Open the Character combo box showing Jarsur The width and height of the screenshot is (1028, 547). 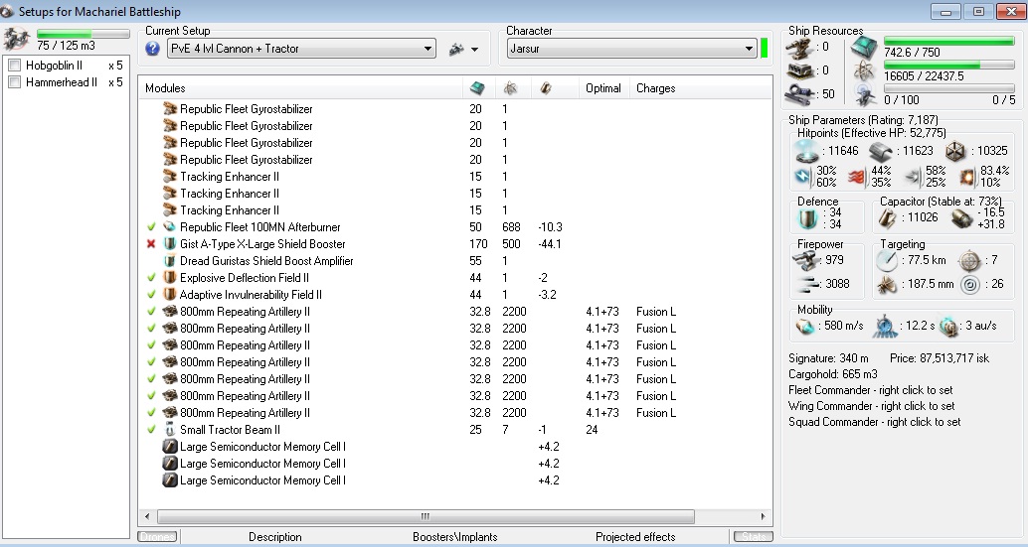click(x=632, y=49)
